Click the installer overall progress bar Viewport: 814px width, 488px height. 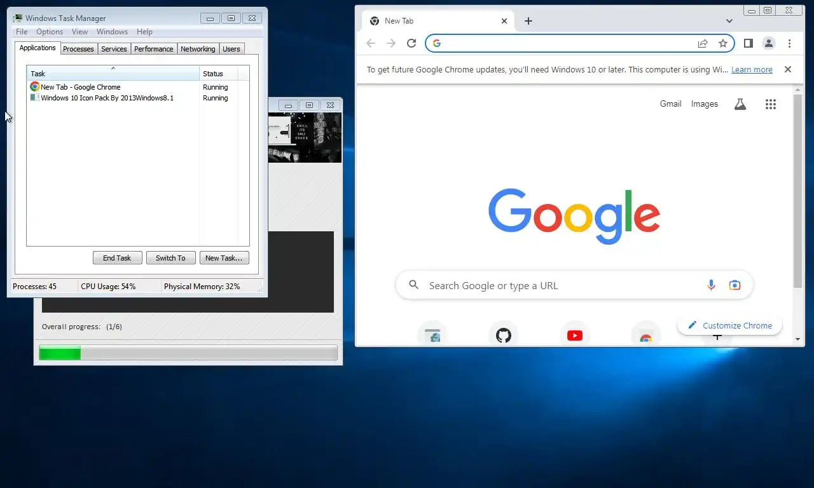tap(188, 353)
